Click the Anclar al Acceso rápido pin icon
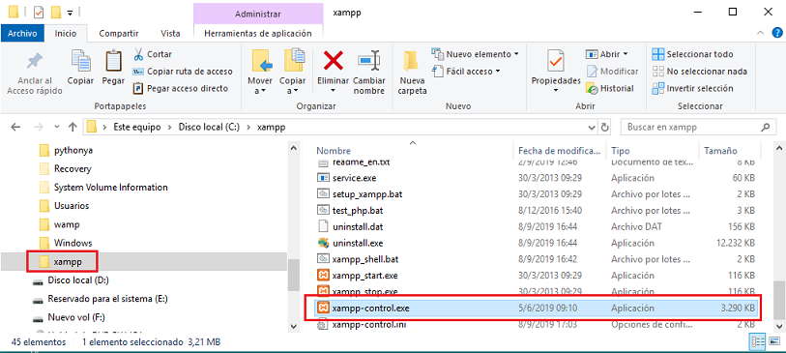Image resolution: width=786 pixels, height=353 pixels. click(35, 62)
